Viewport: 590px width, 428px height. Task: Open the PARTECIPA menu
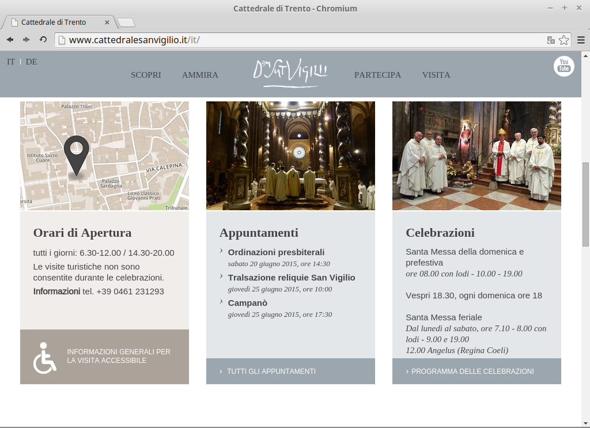377,75
